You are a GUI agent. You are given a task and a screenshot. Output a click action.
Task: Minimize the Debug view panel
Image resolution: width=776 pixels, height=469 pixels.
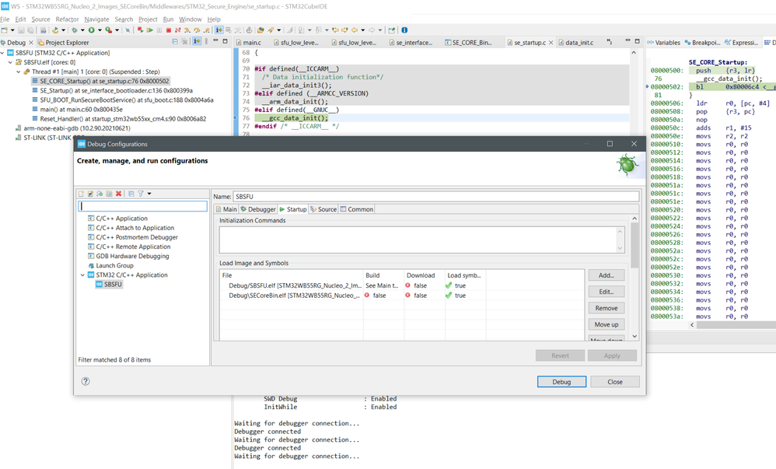click(216, 41)
